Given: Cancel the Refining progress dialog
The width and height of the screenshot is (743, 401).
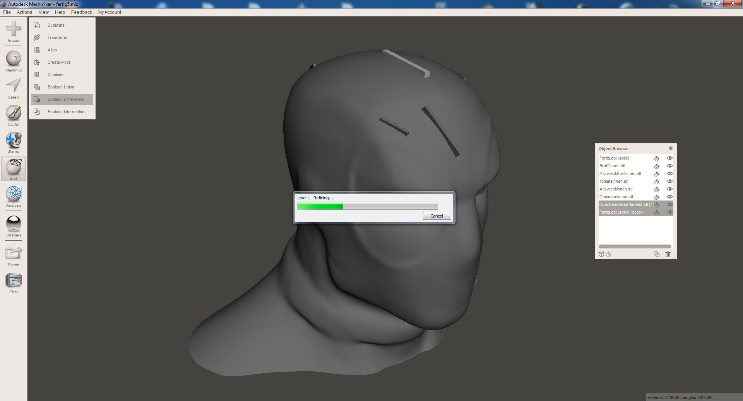Looking at the screenshot, I should point(437,216).
